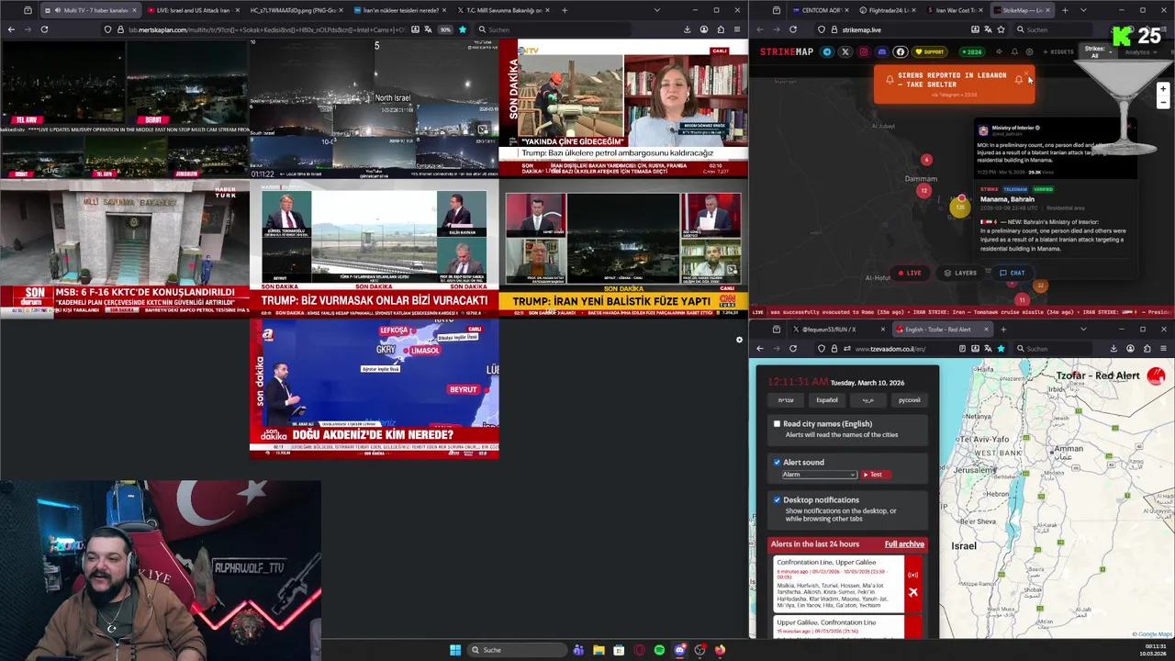The height and width of the screenshot is (661, 1175).
Task: Select CNN Türk İran Yeni Balistik Füze stream
Action: click(x=623, y=248)
